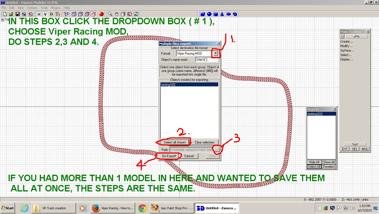Expand Create... in Main ToolBox
The height and width of the screenshot is (214, 379).
[346, 42]
